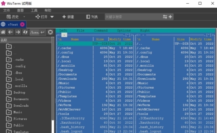Open the Command menu in Midnight Commander
The image size is (217, 133).
(x=101, y=31)
